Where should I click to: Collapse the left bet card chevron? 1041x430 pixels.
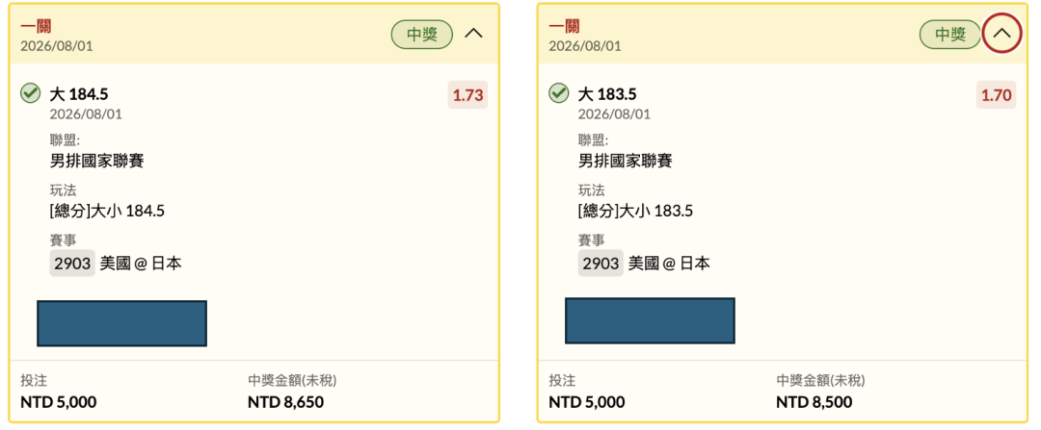[473, 34]
